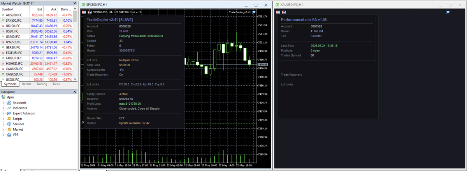Click the VPS cloud icon in Navigator
Screen dimensions: 467x171
[x=9, y=135]
